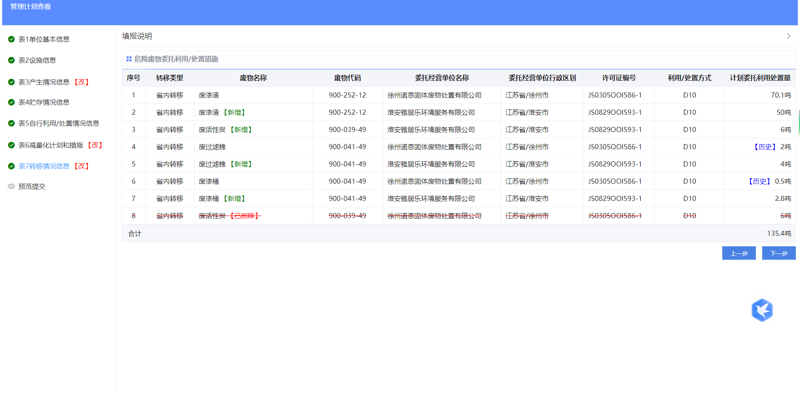The image size is (800, 406).
Task: Click the 计划委托利用处置量 column header
Action: pos(760,78)
